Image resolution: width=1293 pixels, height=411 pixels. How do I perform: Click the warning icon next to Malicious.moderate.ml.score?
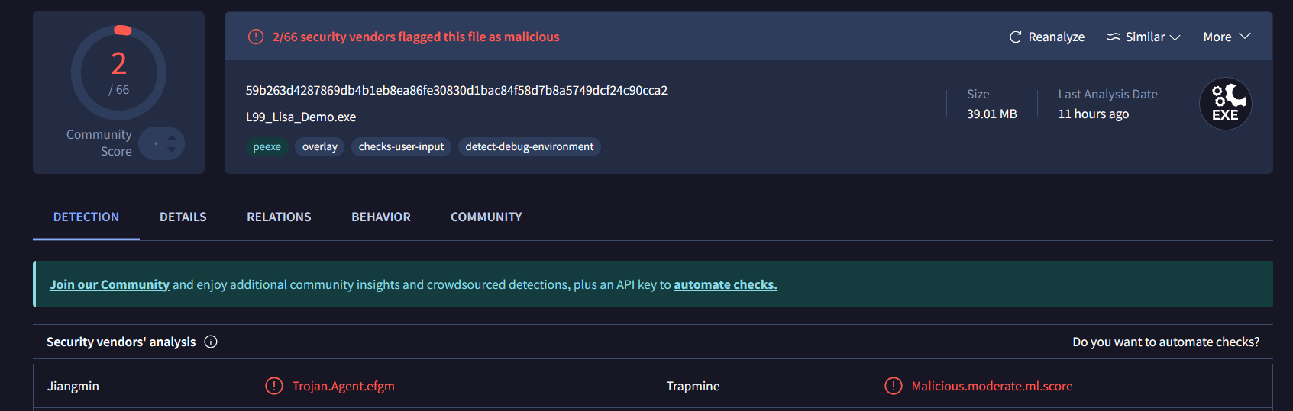(x=893, y=386)
